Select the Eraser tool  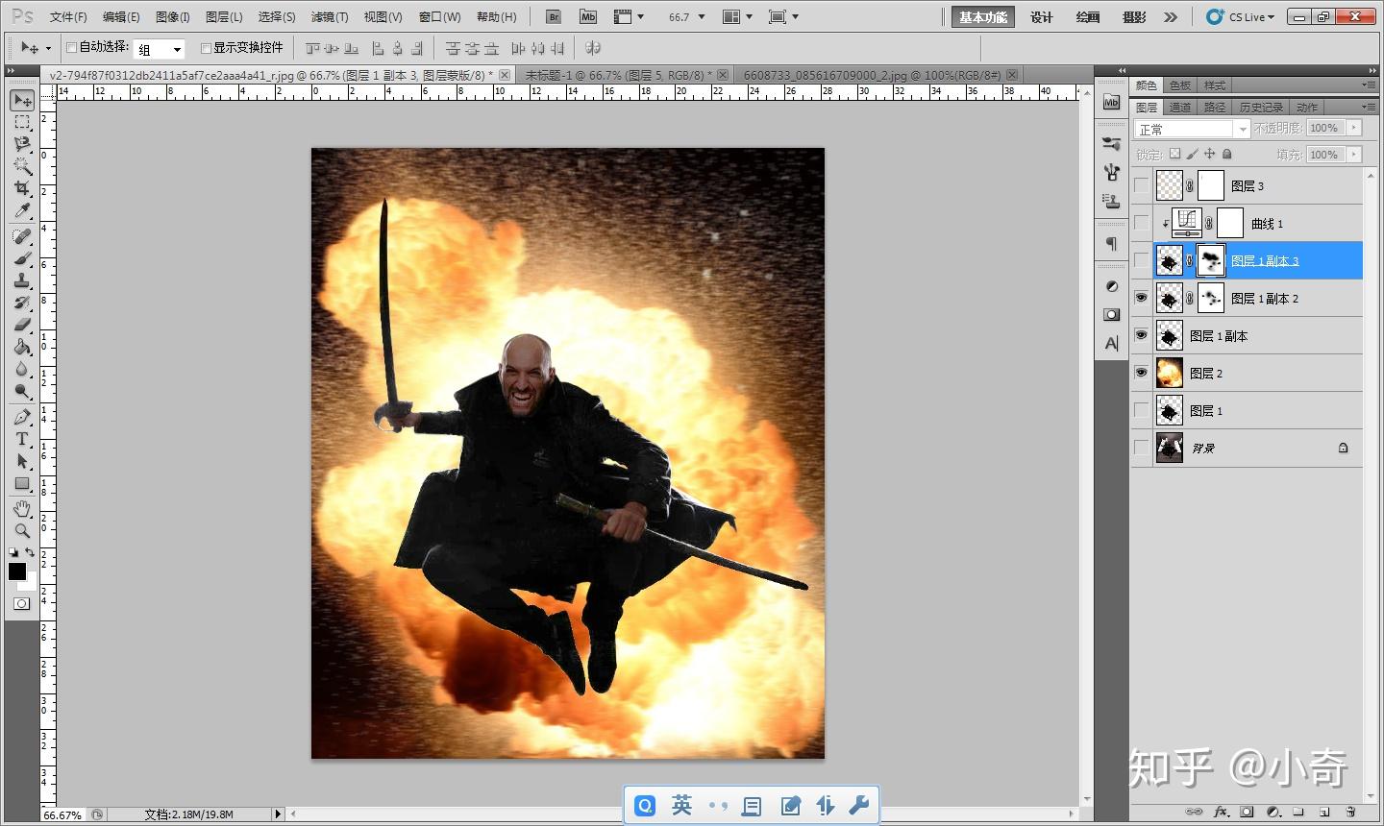pos(22,325)
